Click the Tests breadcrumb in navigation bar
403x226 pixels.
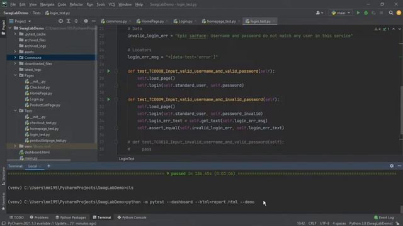(x=37, y=13)
